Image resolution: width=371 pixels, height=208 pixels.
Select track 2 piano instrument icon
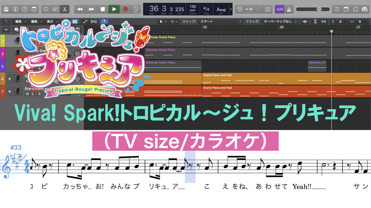click(x=17, y=53)
